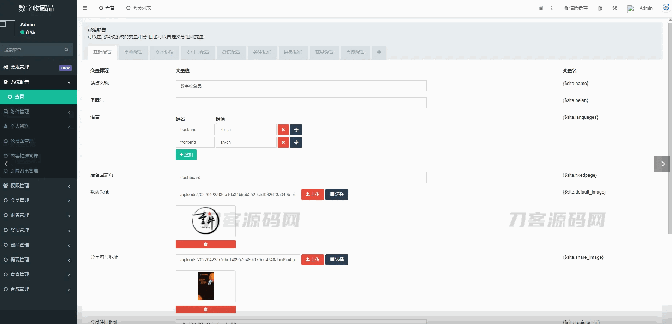Click 上传 button for default avatar
The width and height of the screenshot is (672, 324).
pyautogui.click(x=312, y=195)
